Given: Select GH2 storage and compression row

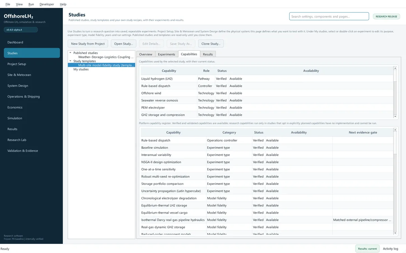Looking at the screenshot, I should coord(267,115).
